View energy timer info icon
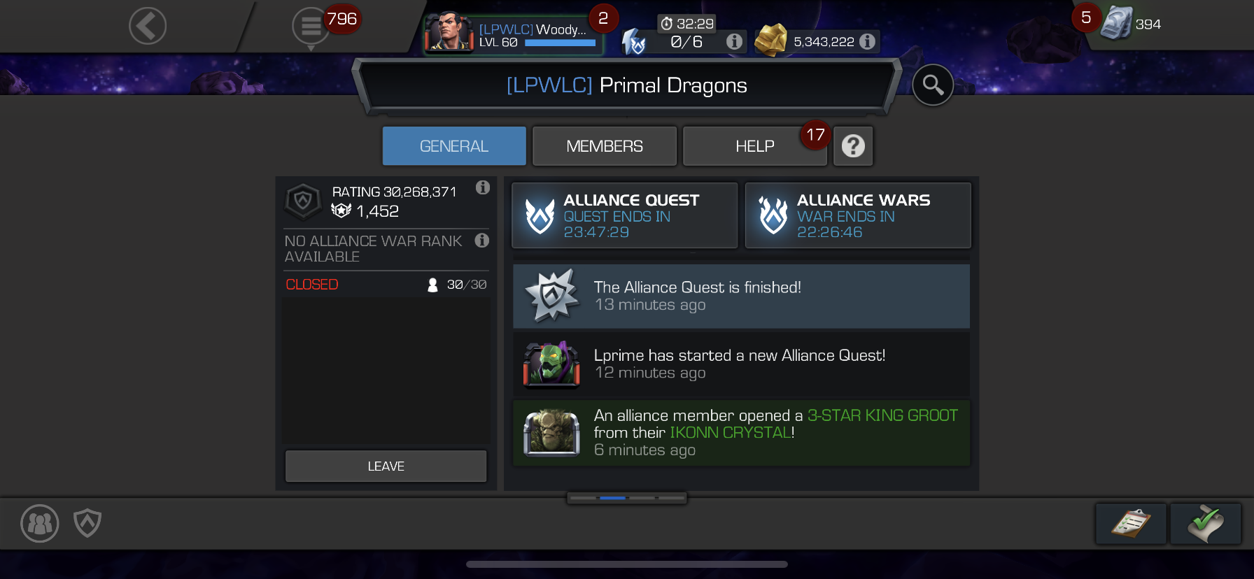Screen dimensions: 1254x579 [x=734, y=41]
